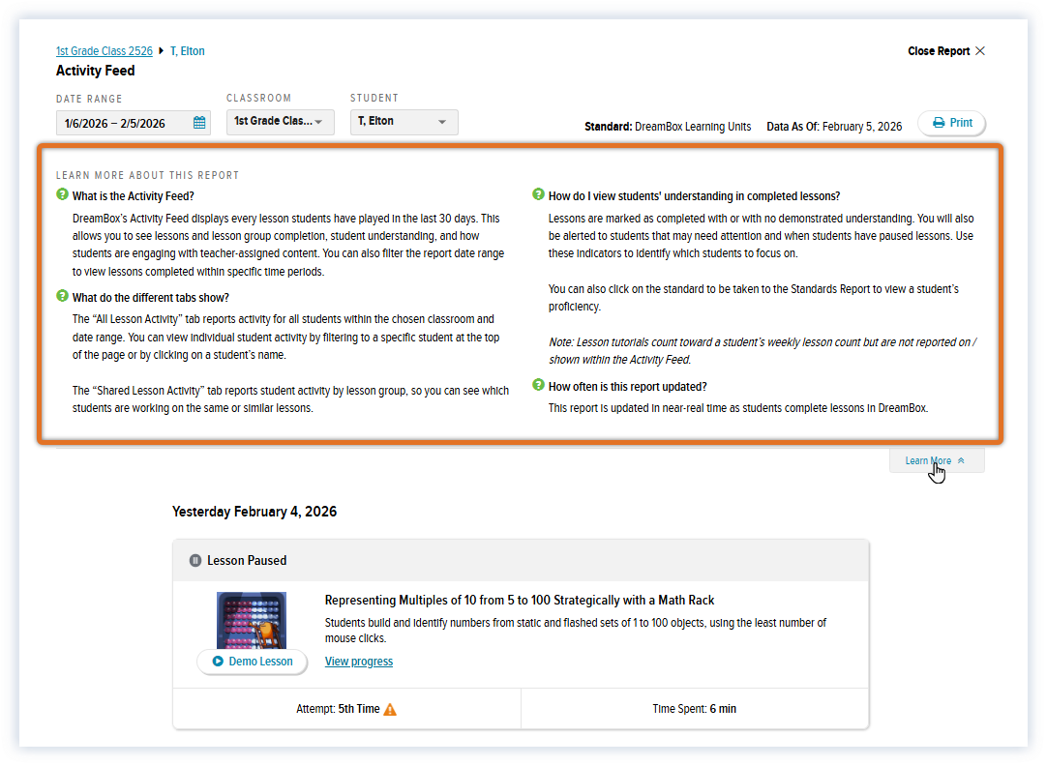Collapse the Learn More panel
Screen dimensions: 1047x766
[936, 460]
